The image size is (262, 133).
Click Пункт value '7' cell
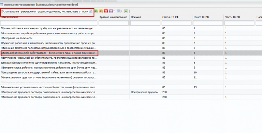pyautogui.click(x=194, y=58)
